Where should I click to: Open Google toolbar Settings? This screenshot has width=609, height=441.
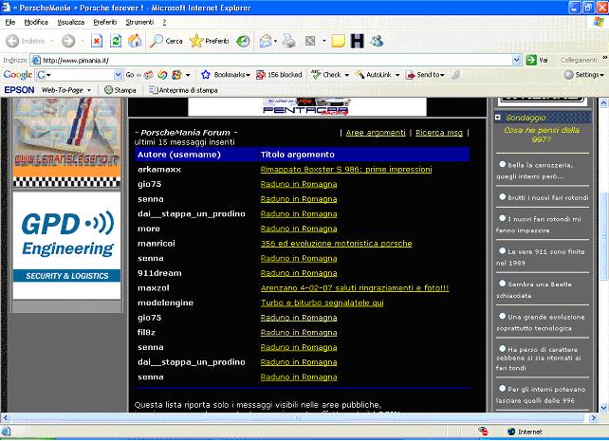click(x=584, y=75)
